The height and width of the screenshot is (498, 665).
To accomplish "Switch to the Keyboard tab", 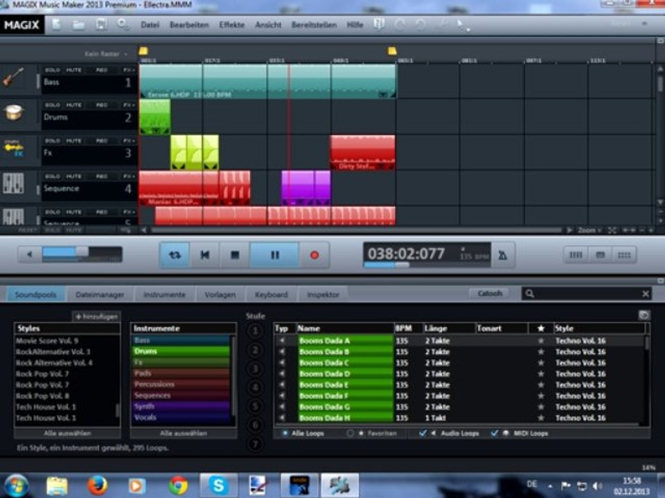I will pos(271,295).
